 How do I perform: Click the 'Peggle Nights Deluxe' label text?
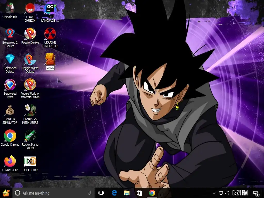point(30,70)
